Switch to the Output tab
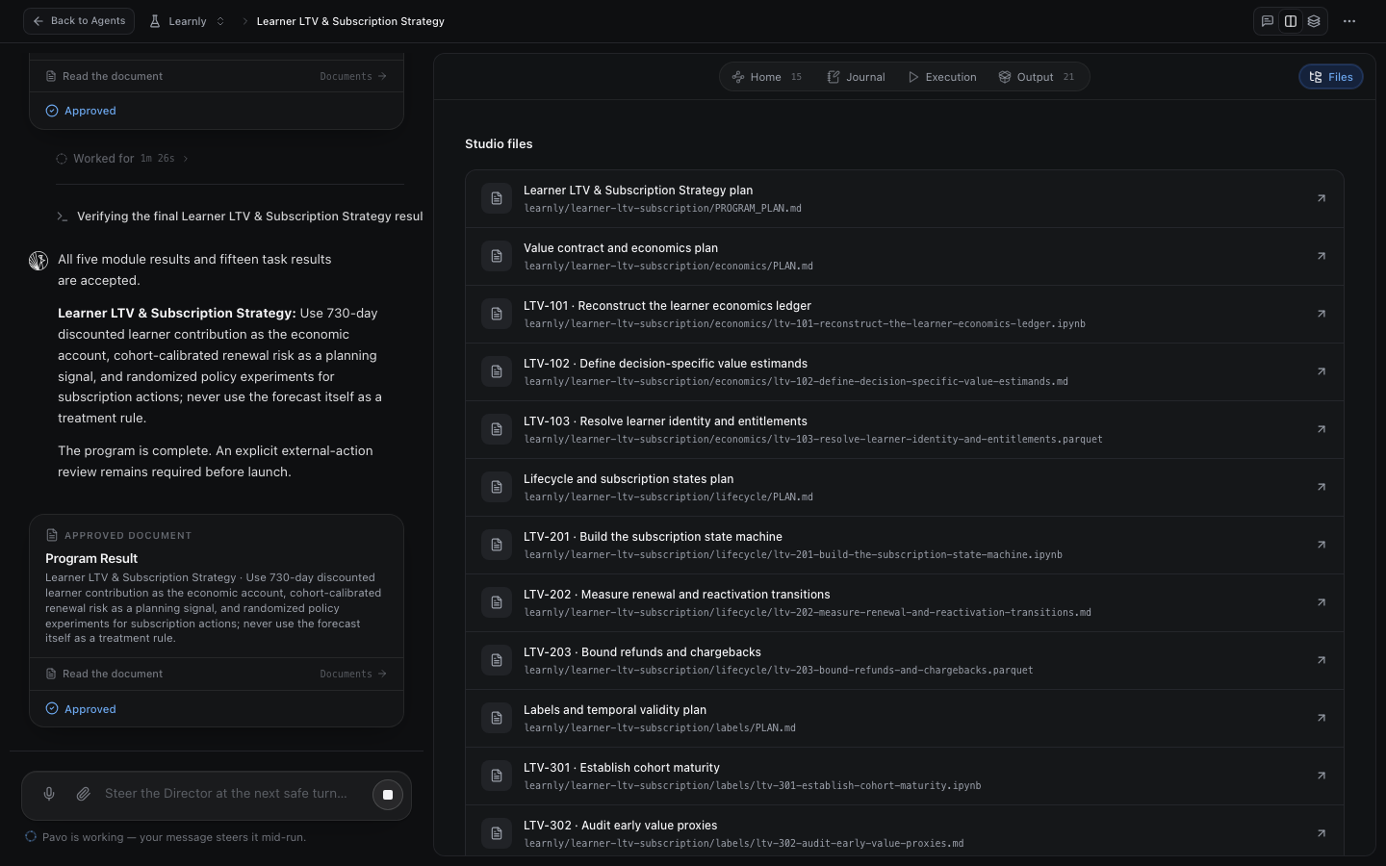The image size is (1386, 866). (1036, 77)
